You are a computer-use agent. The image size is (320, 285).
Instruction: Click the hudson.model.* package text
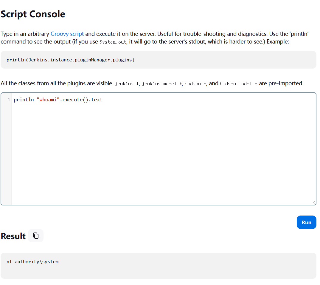point(238,84)
